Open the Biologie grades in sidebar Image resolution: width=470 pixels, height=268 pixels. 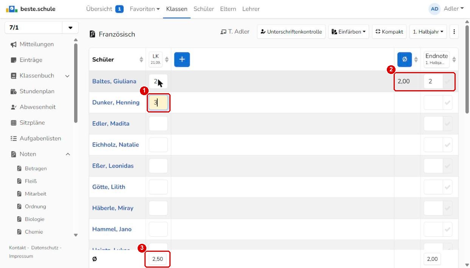tap(34, 219)
